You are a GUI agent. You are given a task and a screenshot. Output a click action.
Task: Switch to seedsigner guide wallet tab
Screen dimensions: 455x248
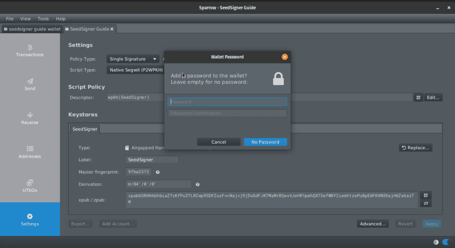(x=32, y=29)
